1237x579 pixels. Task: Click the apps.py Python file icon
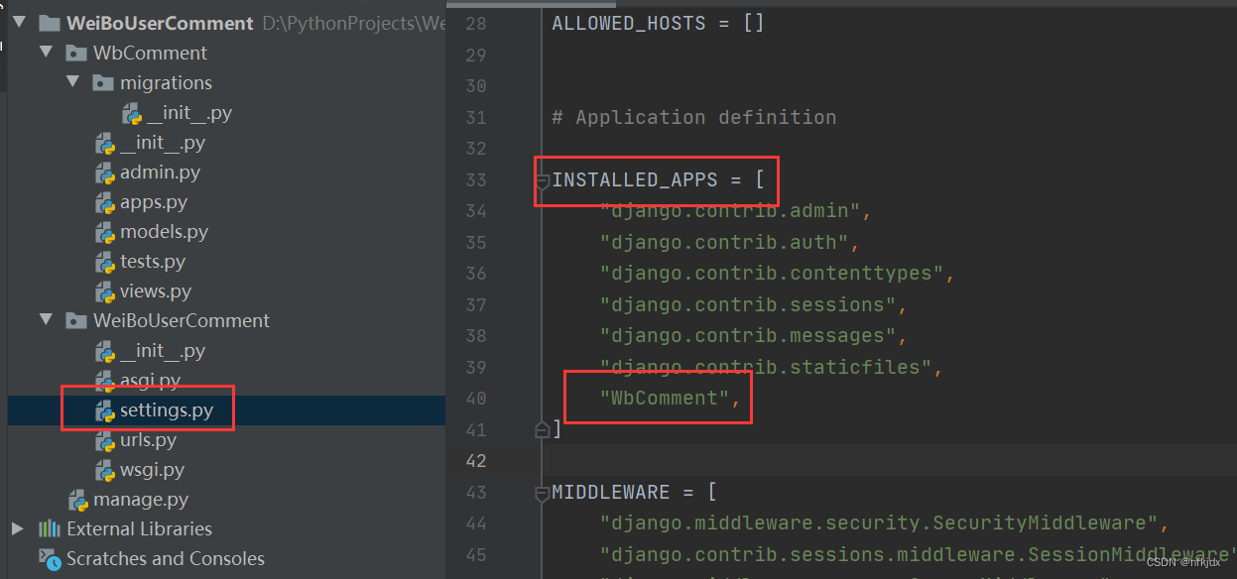[105, 202]
